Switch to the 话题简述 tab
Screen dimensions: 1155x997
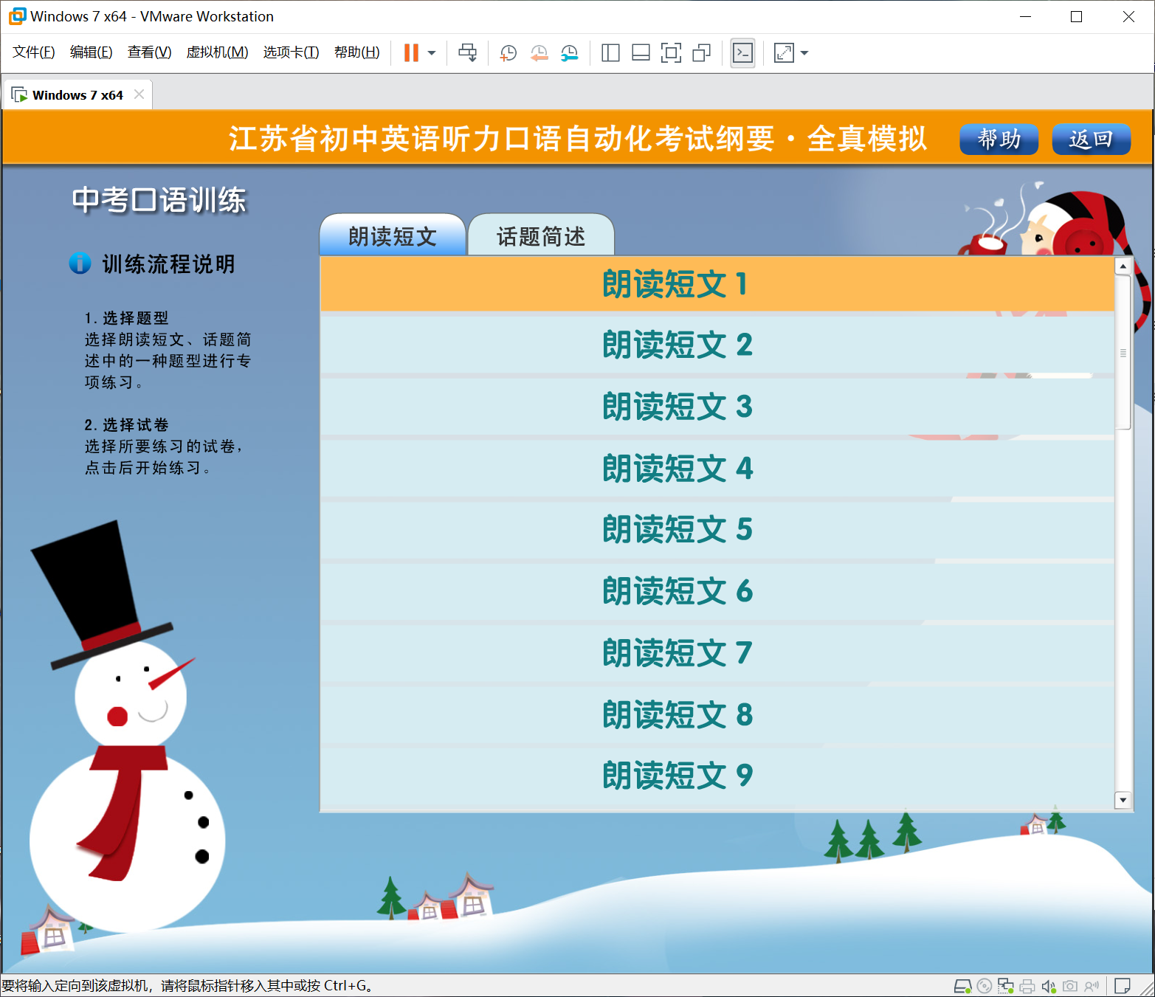[x=541, y=236]
